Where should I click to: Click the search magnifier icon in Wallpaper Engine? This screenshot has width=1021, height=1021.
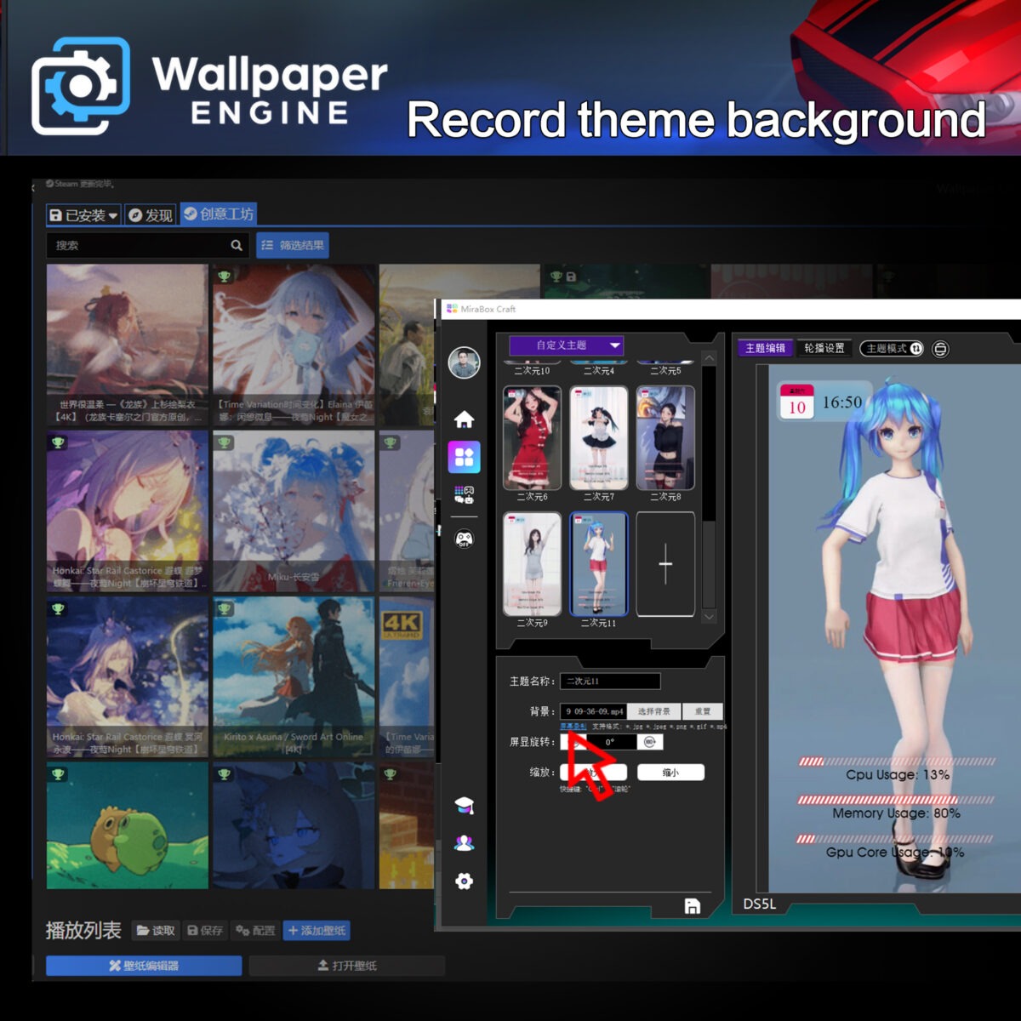pos(237,245)
